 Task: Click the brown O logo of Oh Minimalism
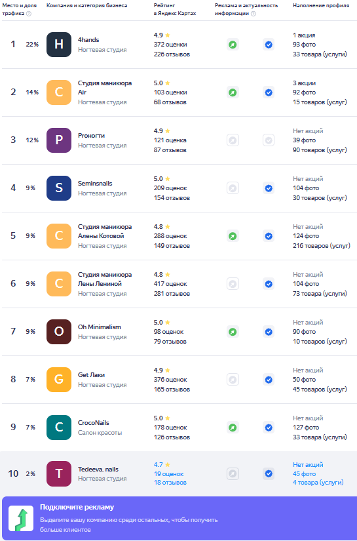[59, 332]
